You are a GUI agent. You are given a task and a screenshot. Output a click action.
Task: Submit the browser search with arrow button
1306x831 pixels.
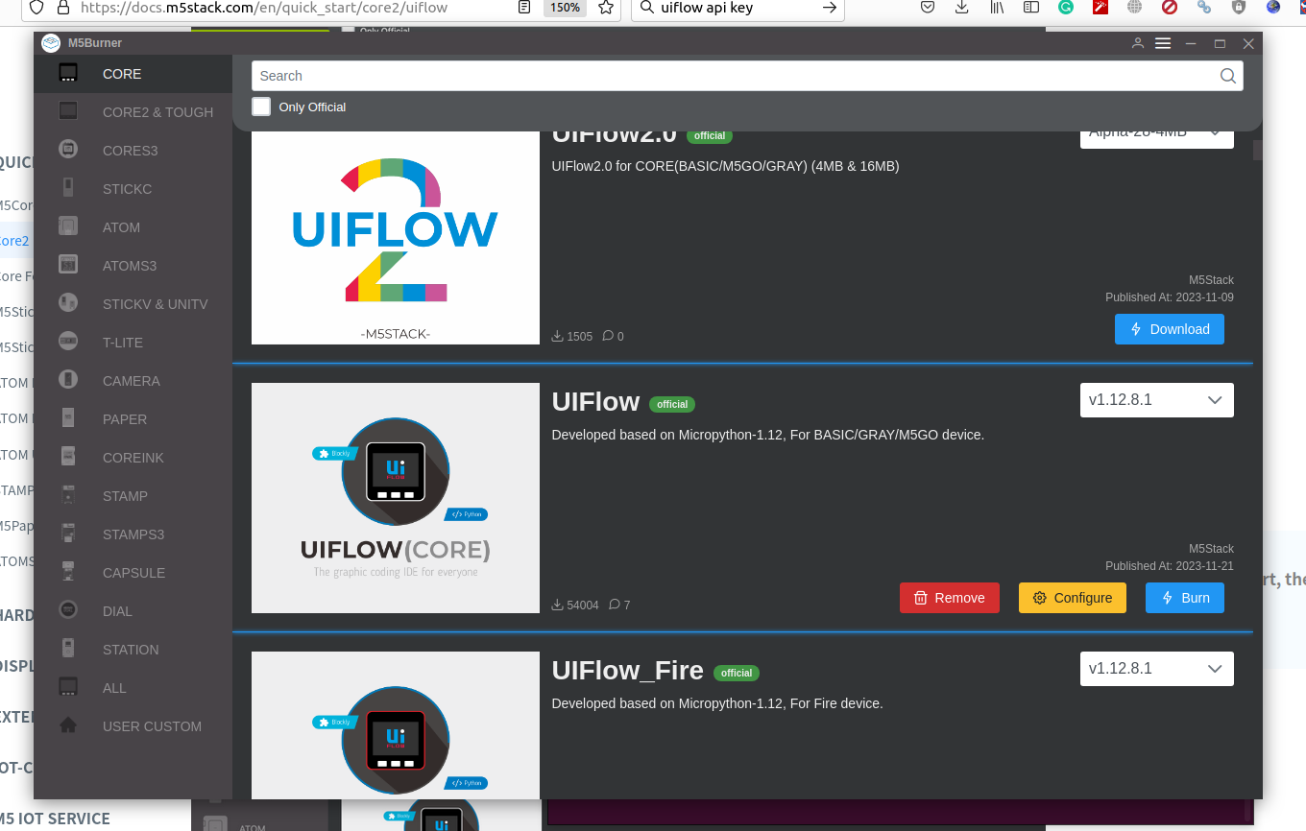pyautogui.click(x=830, y=8)
